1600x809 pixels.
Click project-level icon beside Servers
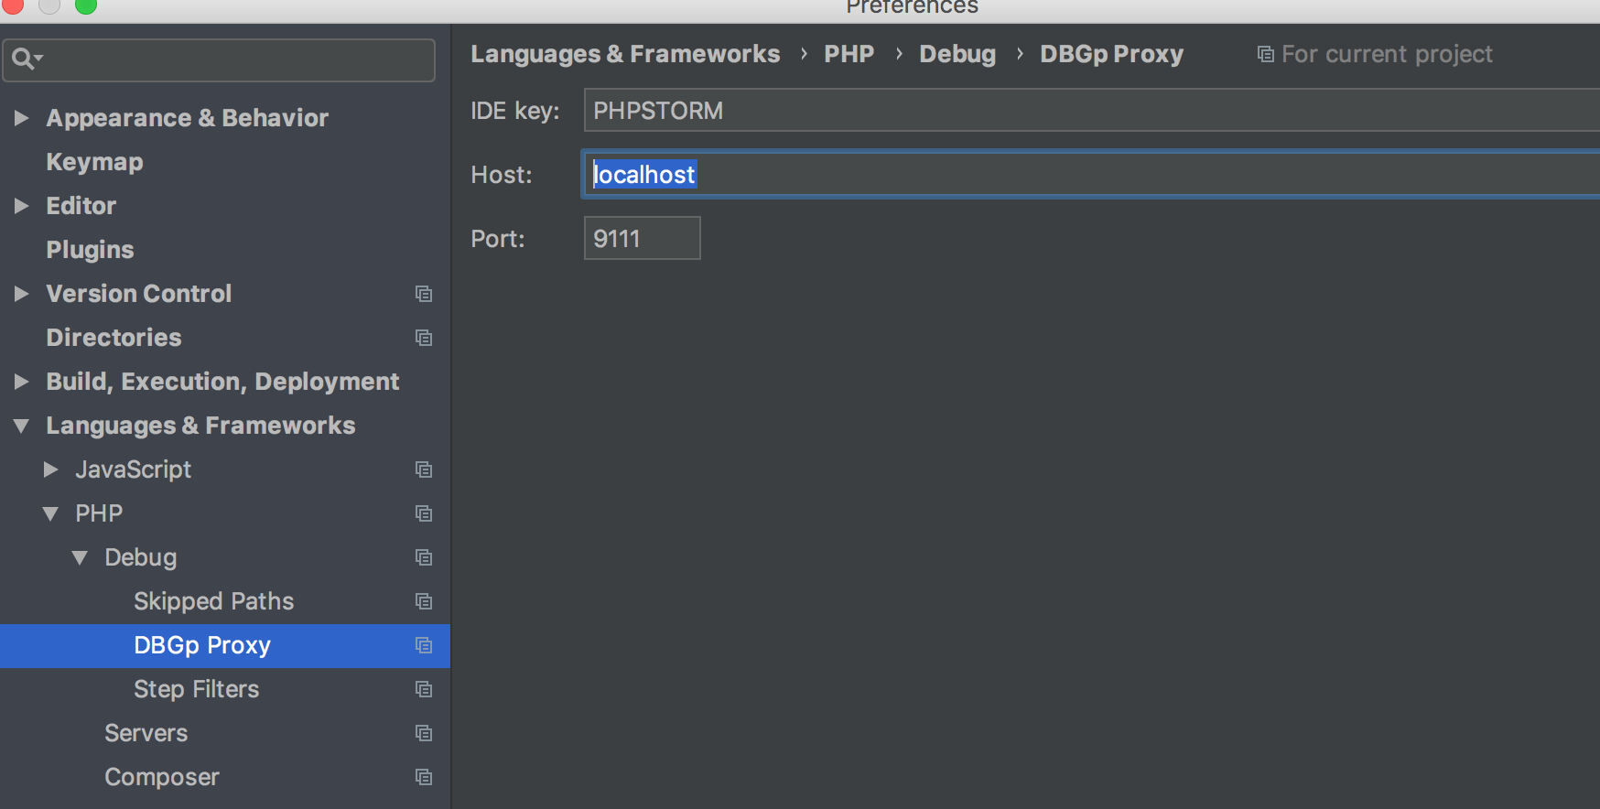pos(424,733)
